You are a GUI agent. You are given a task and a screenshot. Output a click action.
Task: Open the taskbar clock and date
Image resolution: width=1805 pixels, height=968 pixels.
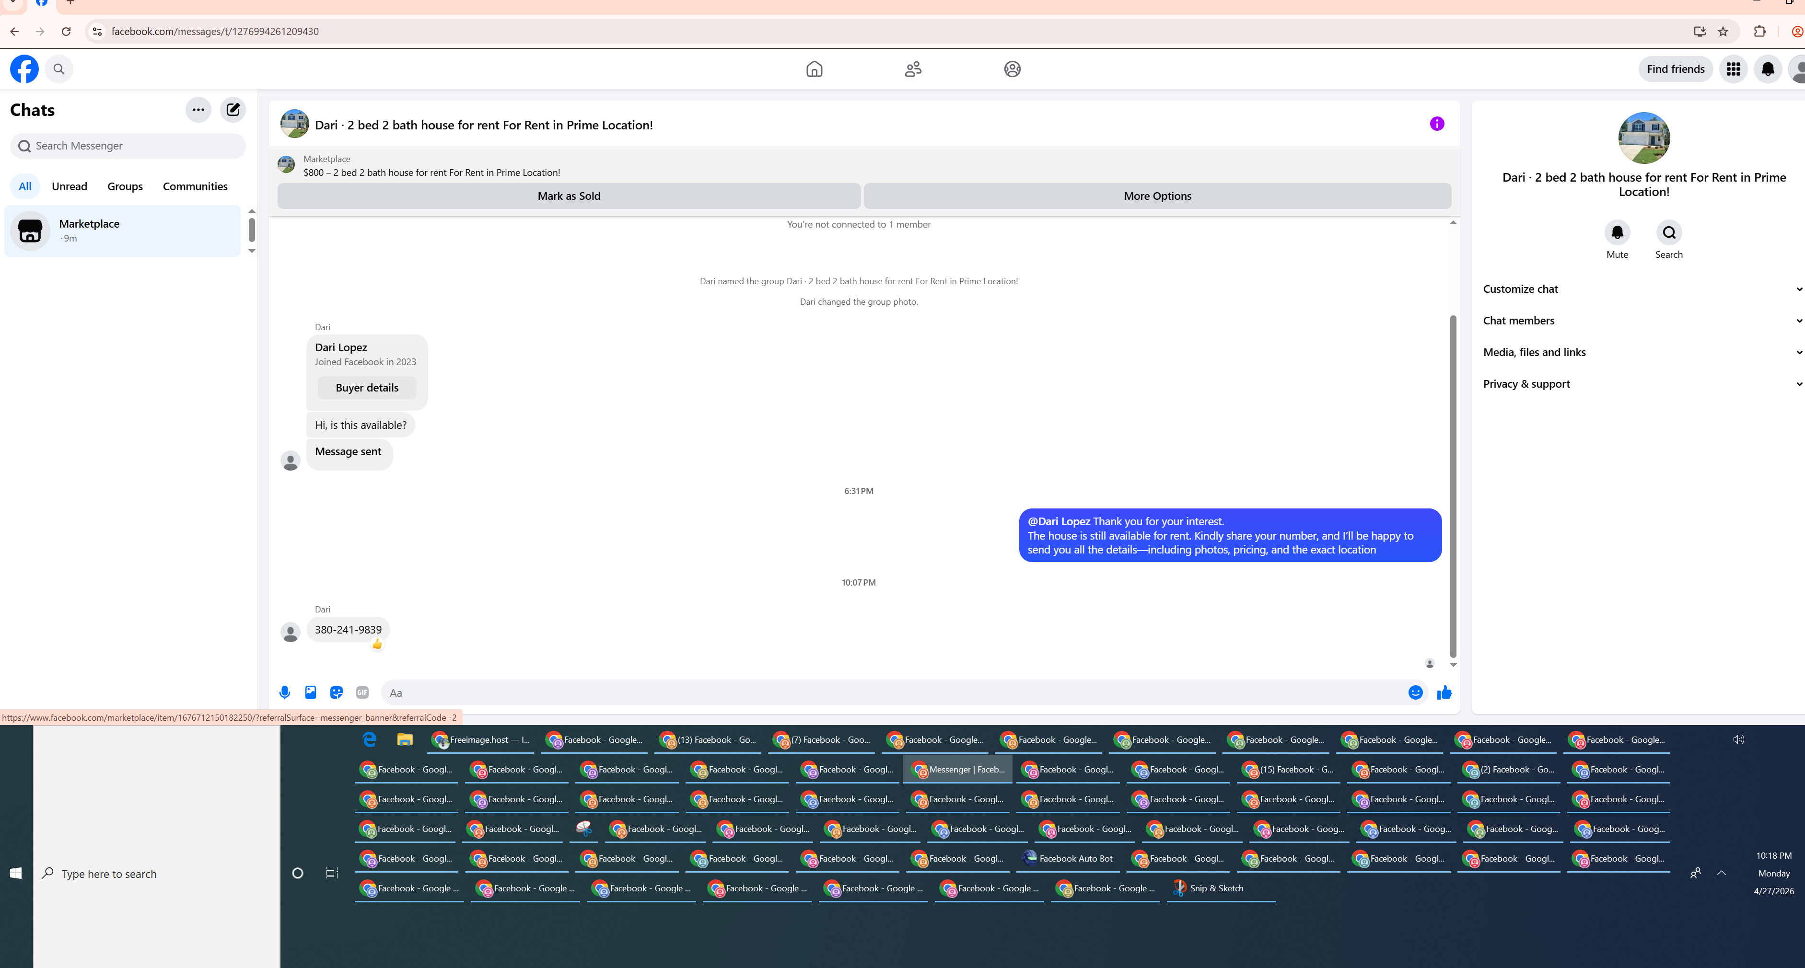click(x=1773, y=873)
